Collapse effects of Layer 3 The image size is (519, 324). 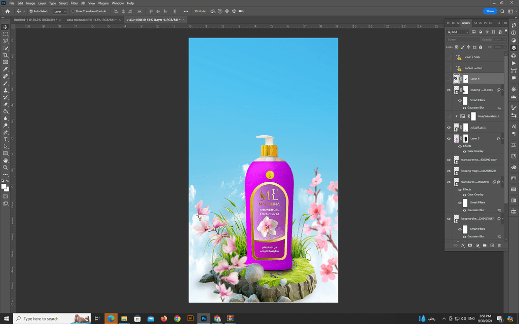(x=502, y=139)
